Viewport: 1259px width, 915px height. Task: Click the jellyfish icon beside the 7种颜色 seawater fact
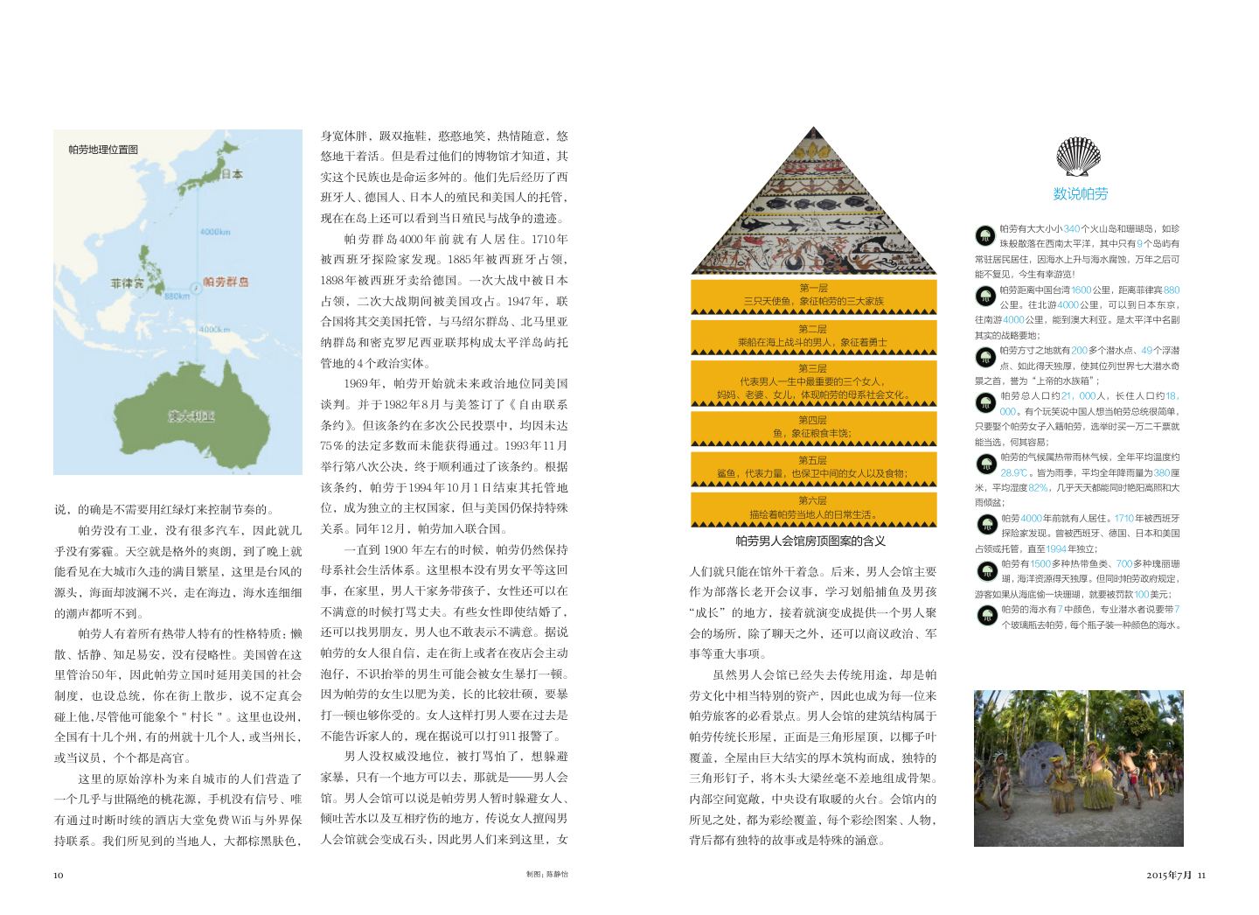tap(985, 616)
